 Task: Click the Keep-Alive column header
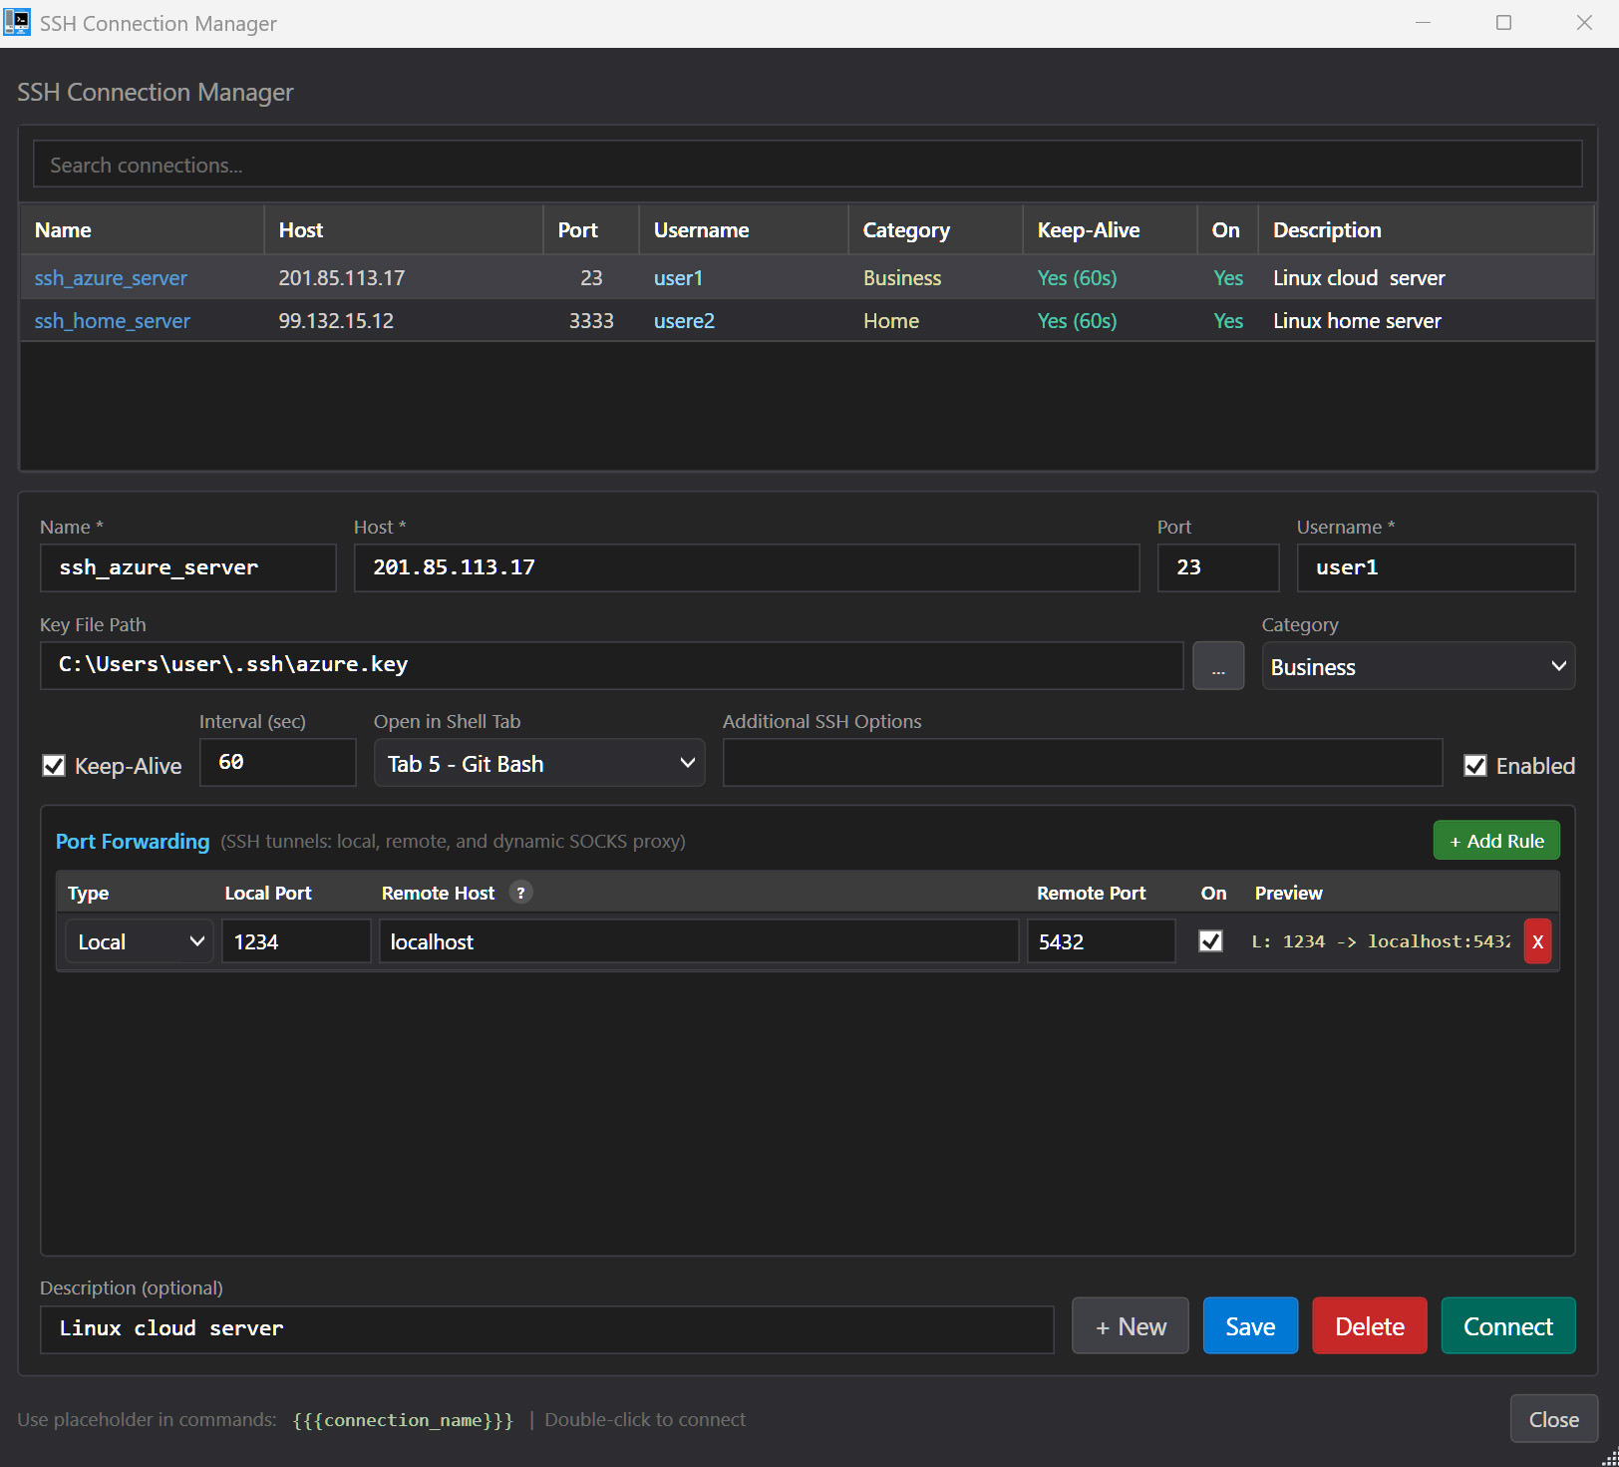pyautogui.click(x=1089, y=229)
